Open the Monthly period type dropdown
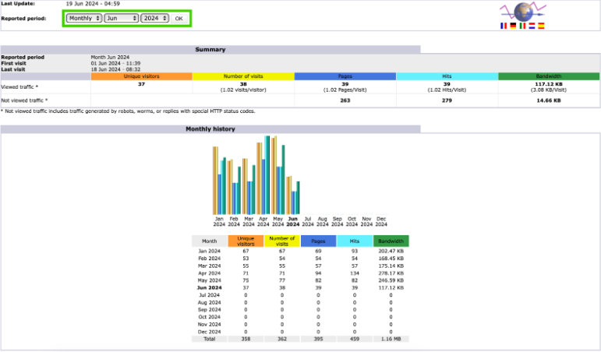Image resolution: width=601 pixels, height=352 pixels. (x=83, y=18)
